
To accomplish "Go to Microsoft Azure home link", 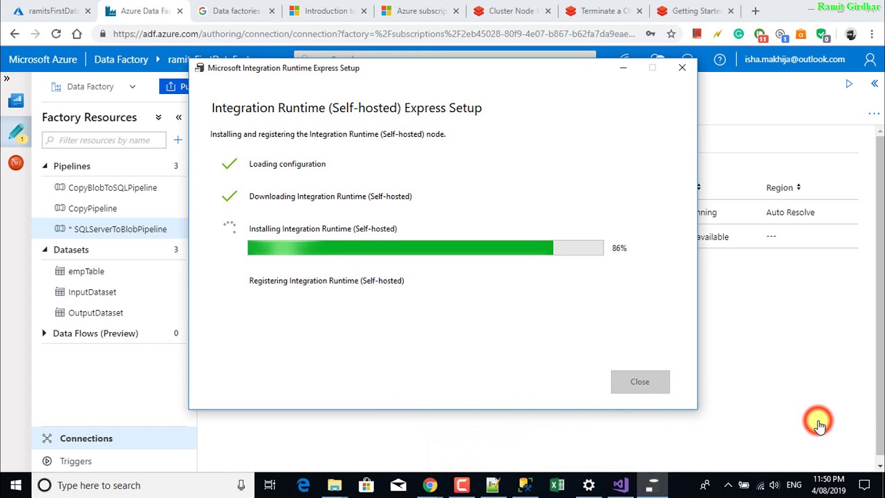I will (43, 59).
